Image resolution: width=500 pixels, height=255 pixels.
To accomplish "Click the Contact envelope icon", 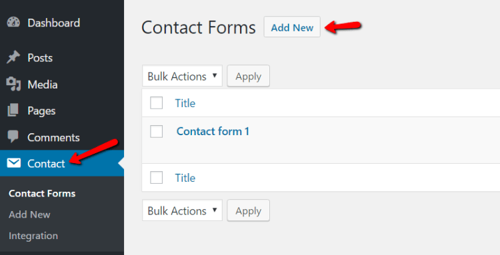I will 14,163.
